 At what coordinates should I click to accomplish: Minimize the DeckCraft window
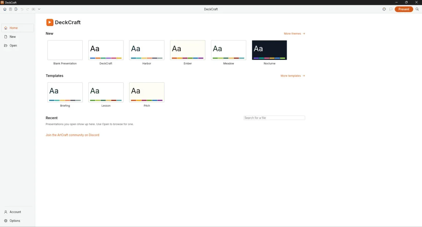click(x=396, y=2)
